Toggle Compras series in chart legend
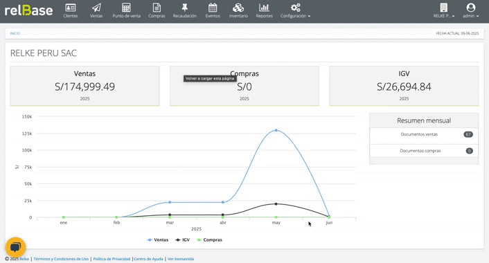 (209, 240)
